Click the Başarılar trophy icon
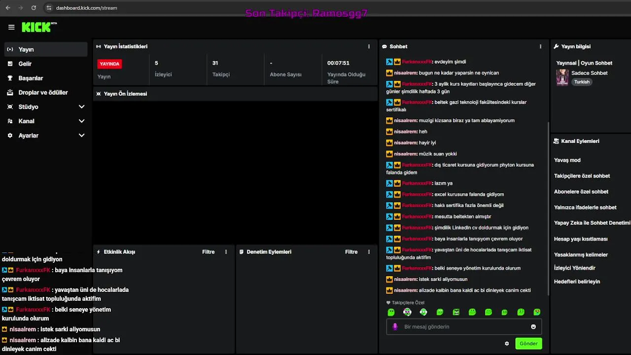 pos(10,78)
